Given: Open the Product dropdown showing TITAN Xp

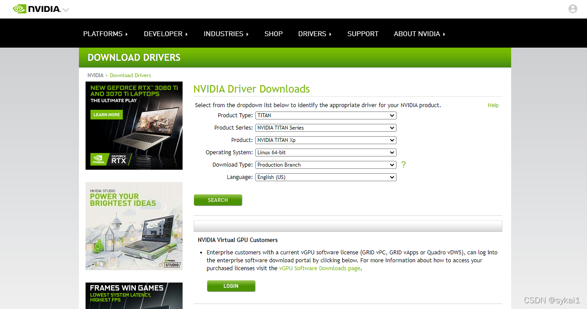Looking at the screenshot, I should (x=326, y=140).
